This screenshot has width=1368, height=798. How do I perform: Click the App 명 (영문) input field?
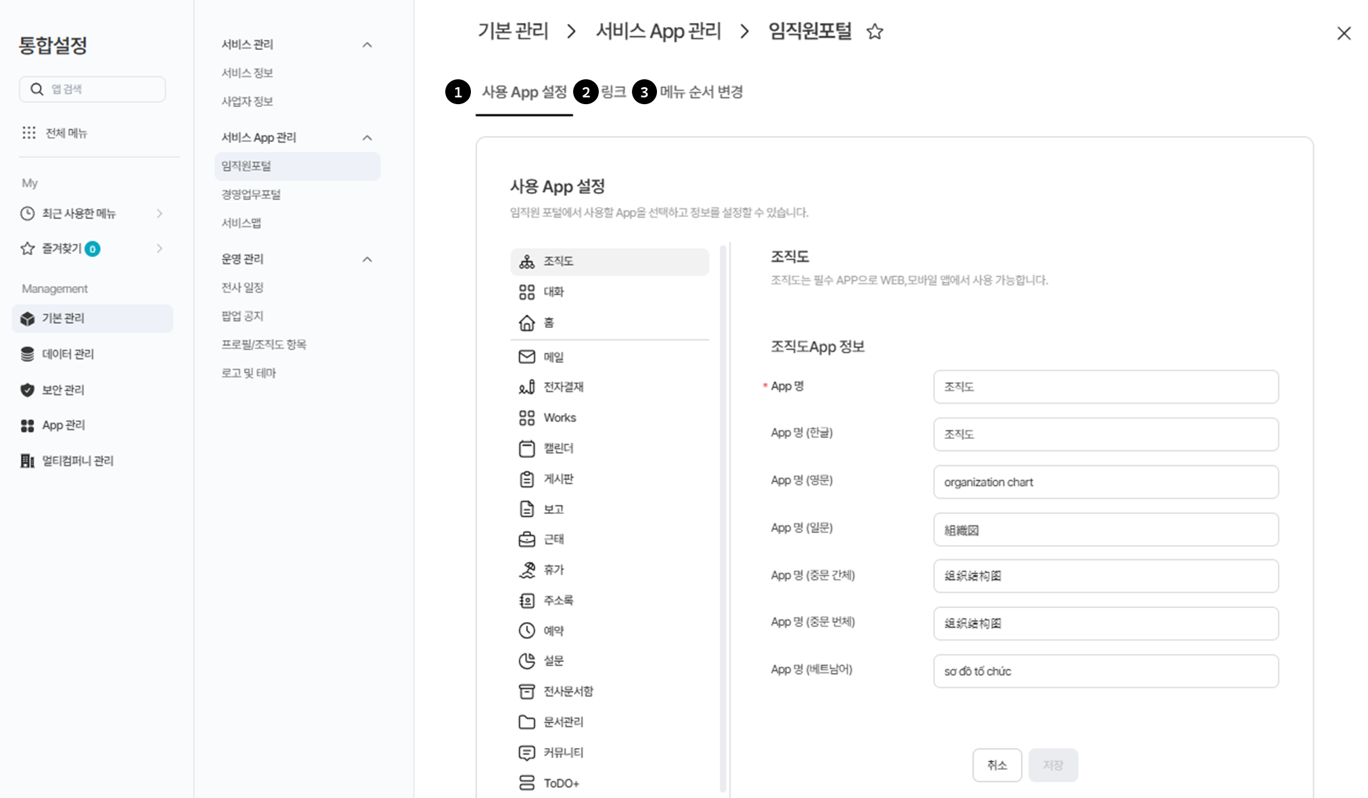tap(1105, 482)
